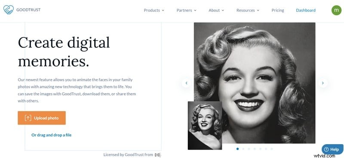Click the GOODTRUST brand name text
This screenshot has width=344, height=160.
coord(28,10)
